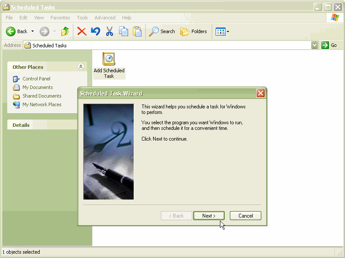Click the My Network Places globe icon
345x258 pixels.
[x=16, y=105]
